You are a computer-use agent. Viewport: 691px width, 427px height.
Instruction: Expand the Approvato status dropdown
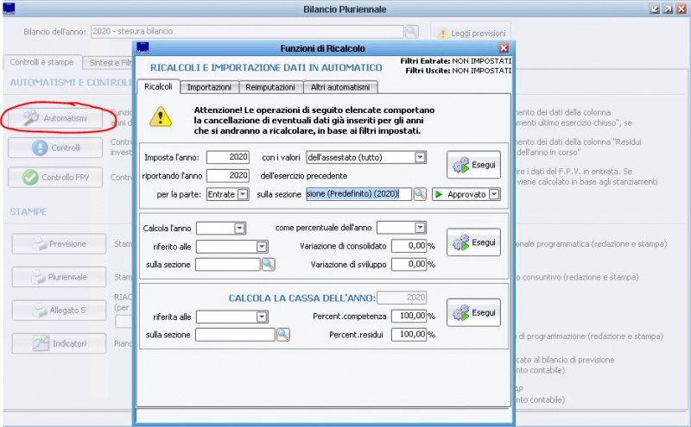[x=493, y=195]
